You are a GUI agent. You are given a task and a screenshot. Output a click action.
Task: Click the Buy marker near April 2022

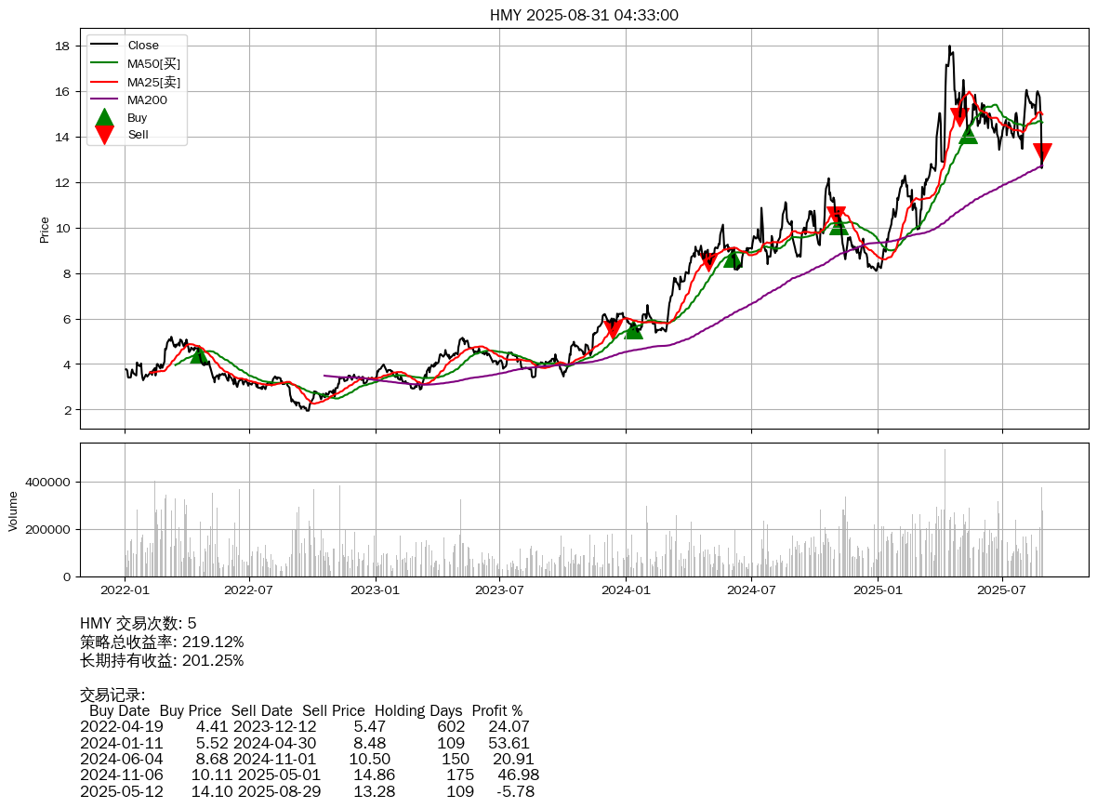coord(199,354)
